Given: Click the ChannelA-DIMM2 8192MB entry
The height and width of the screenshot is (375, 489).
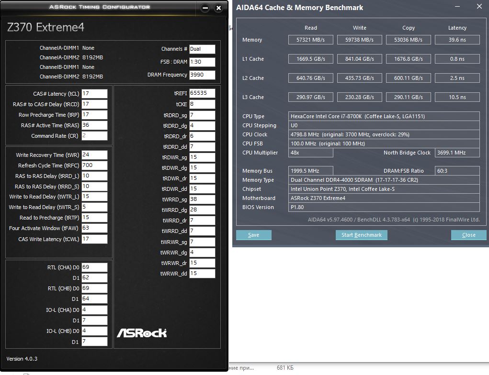Looking at the screenshot, I should pos(71,57).
